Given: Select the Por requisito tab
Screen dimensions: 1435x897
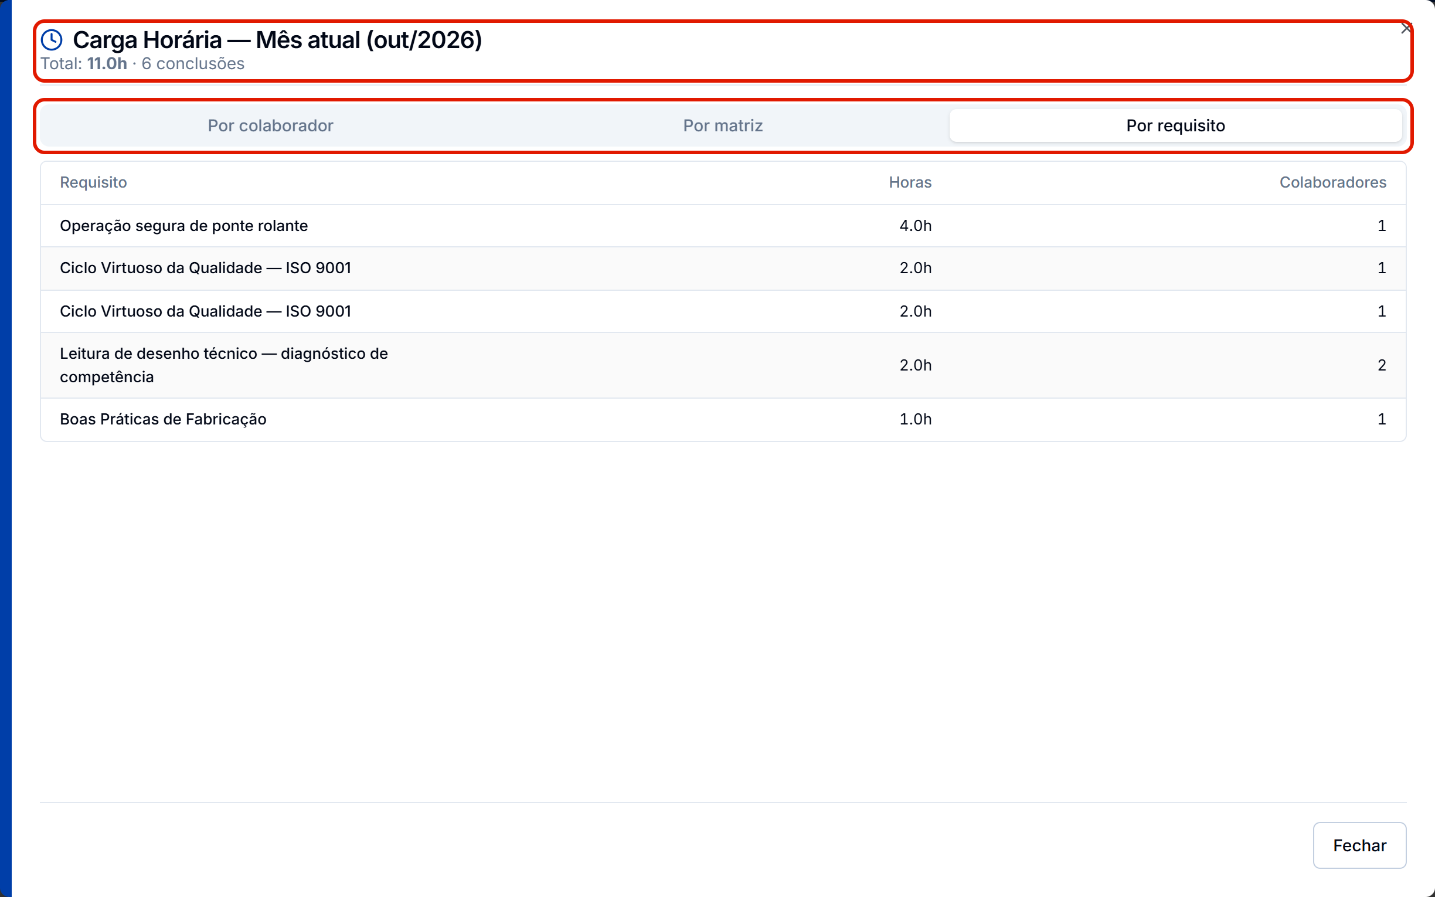Looking at the screenshot, I should 1175,125.
